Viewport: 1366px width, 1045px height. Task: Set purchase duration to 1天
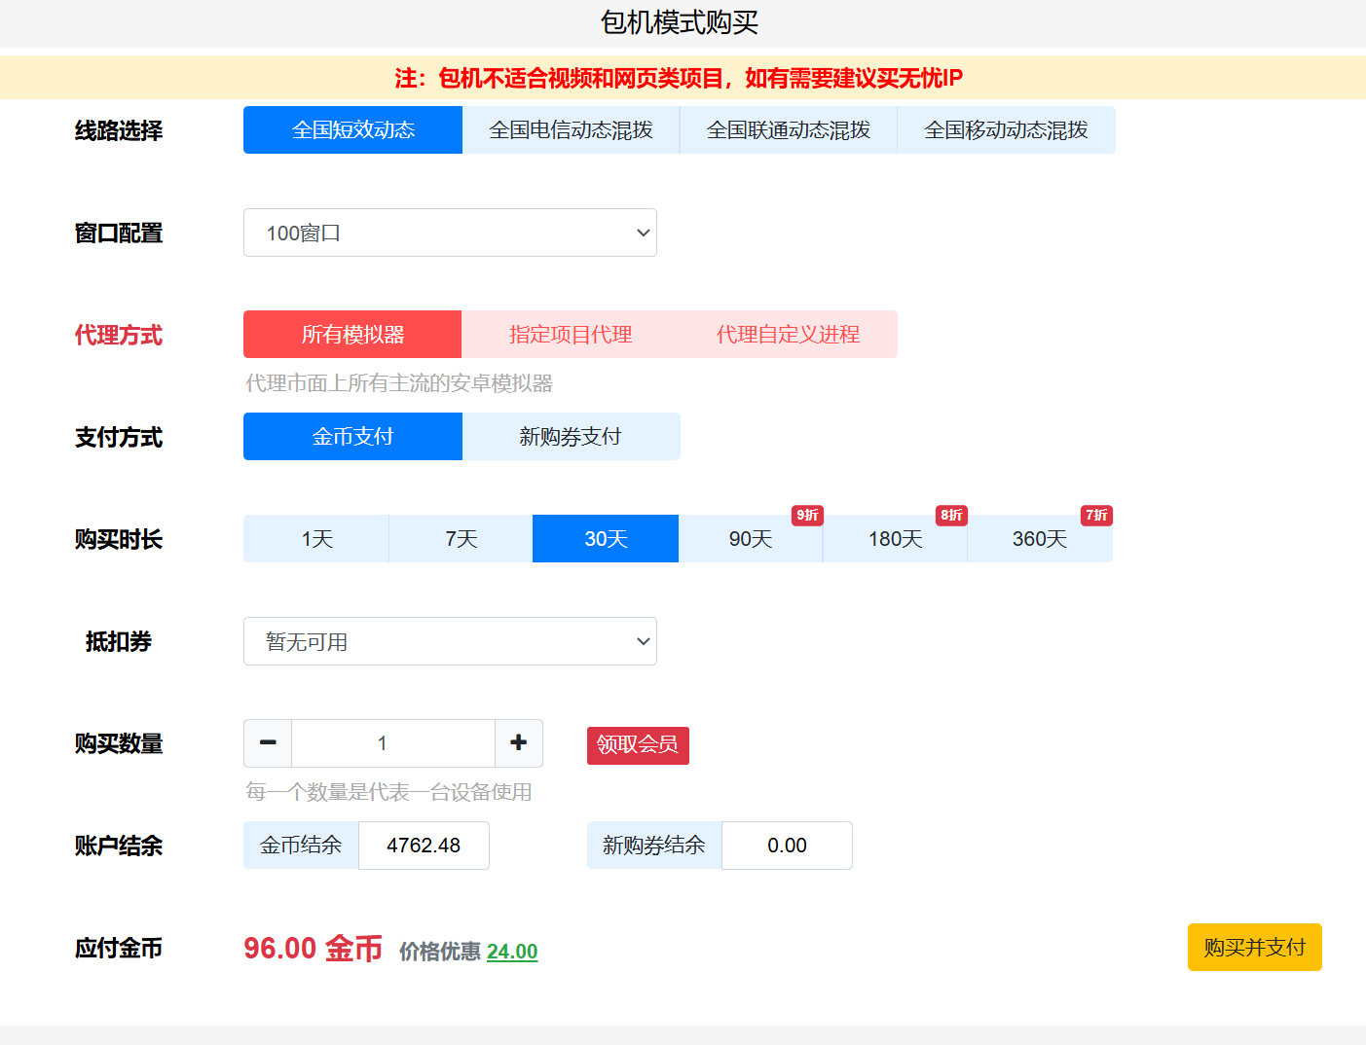pos(316,539)
